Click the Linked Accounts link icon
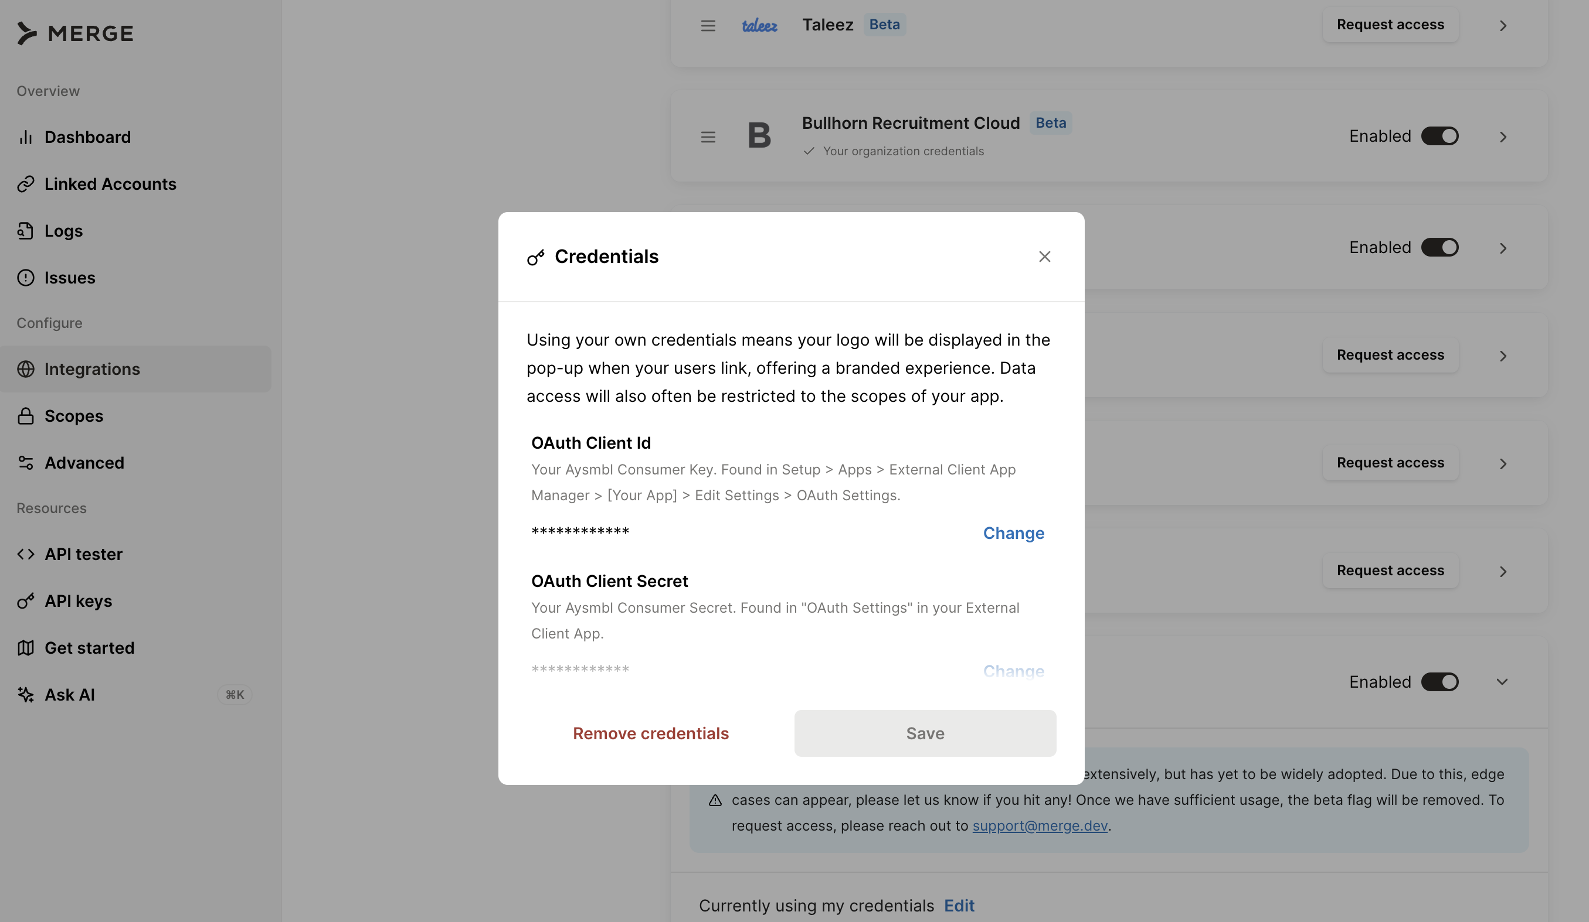 point(25,184)
